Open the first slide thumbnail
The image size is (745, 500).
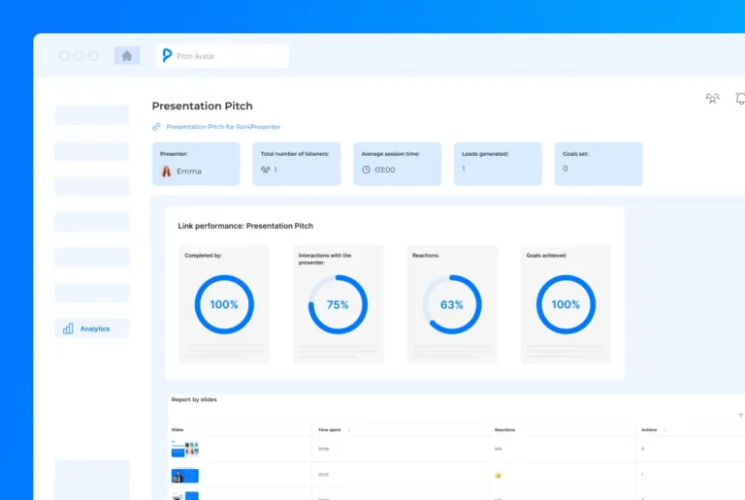(x=185, y=449)
